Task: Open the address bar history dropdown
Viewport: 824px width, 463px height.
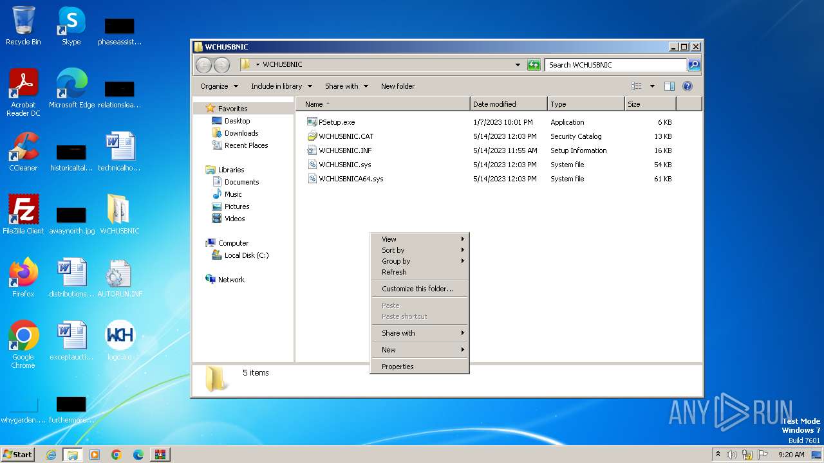Action: (x=518, y=64)
